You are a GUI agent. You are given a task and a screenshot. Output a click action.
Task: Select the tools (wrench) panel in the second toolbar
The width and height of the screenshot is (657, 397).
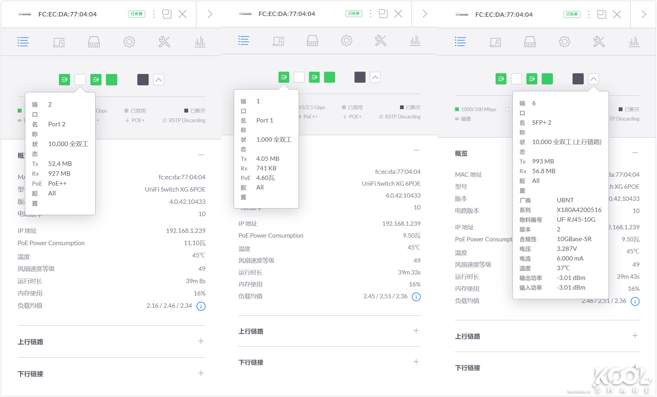(380, 41)
